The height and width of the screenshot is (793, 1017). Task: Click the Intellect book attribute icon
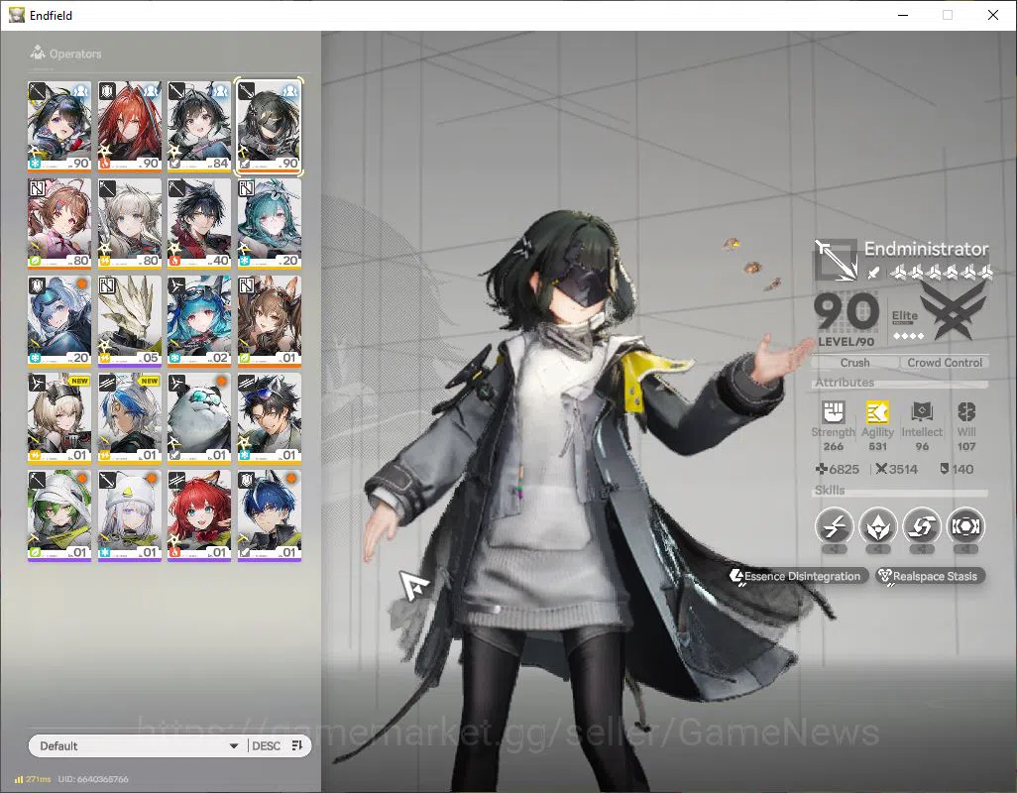point(922,411)
